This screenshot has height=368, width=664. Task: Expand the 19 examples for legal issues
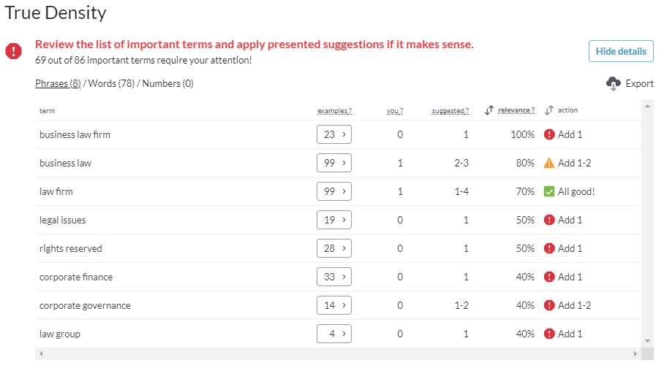tap(334, 220)
